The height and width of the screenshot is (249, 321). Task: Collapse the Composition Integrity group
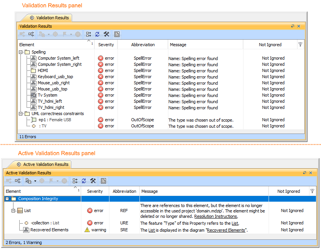(7, 199)
